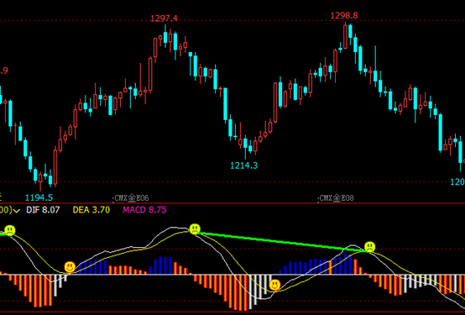Screen dimensions: 465x315
Task: Click the 1194.5 low price label
Action: (x=39, y=197)
